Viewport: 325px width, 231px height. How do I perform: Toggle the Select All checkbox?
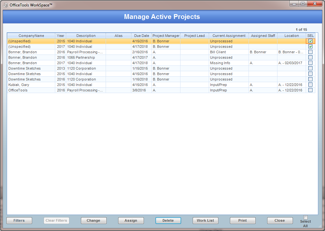click(x=305, y=217)
